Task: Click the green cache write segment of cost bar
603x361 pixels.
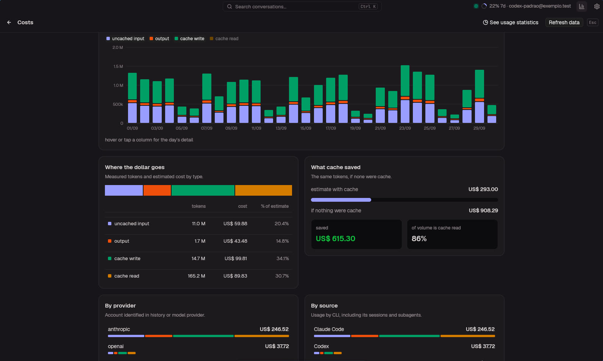Action: (203, 190)
